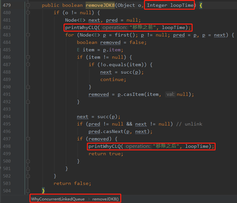Click 'if (item != null)' on line 486

pos(101,57)
